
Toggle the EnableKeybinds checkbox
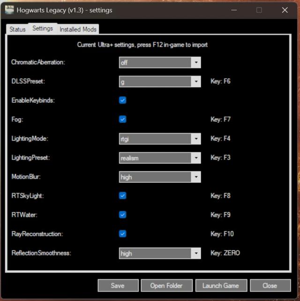pyautogui.click(x=123, y=100)
